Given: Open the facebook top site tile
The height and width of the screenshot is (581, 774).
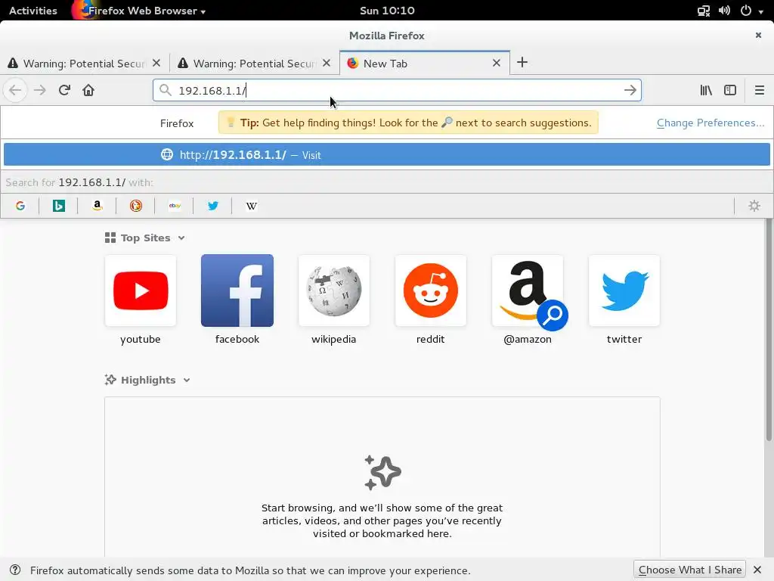Looking at the screenshot, I should click(237, 290).
